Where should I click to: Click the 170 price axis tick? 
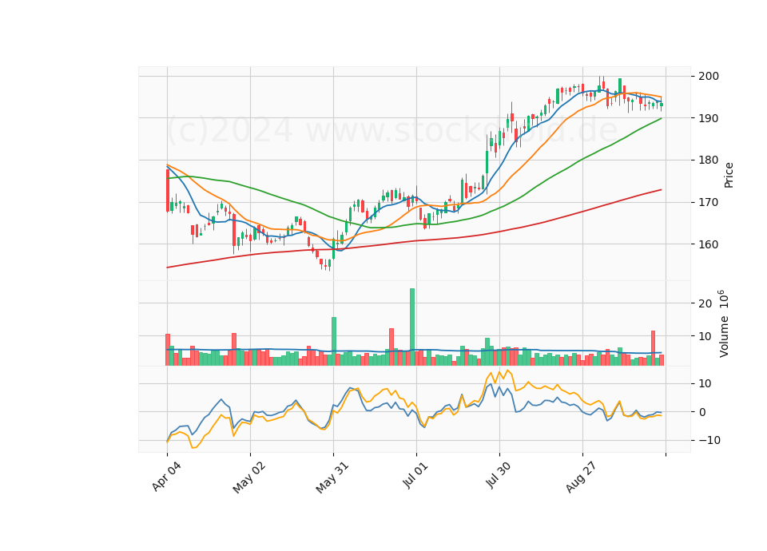click(709, 202)
